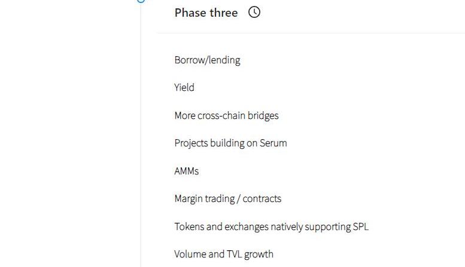Open the More cross-chain bridges item

(227, 115)
